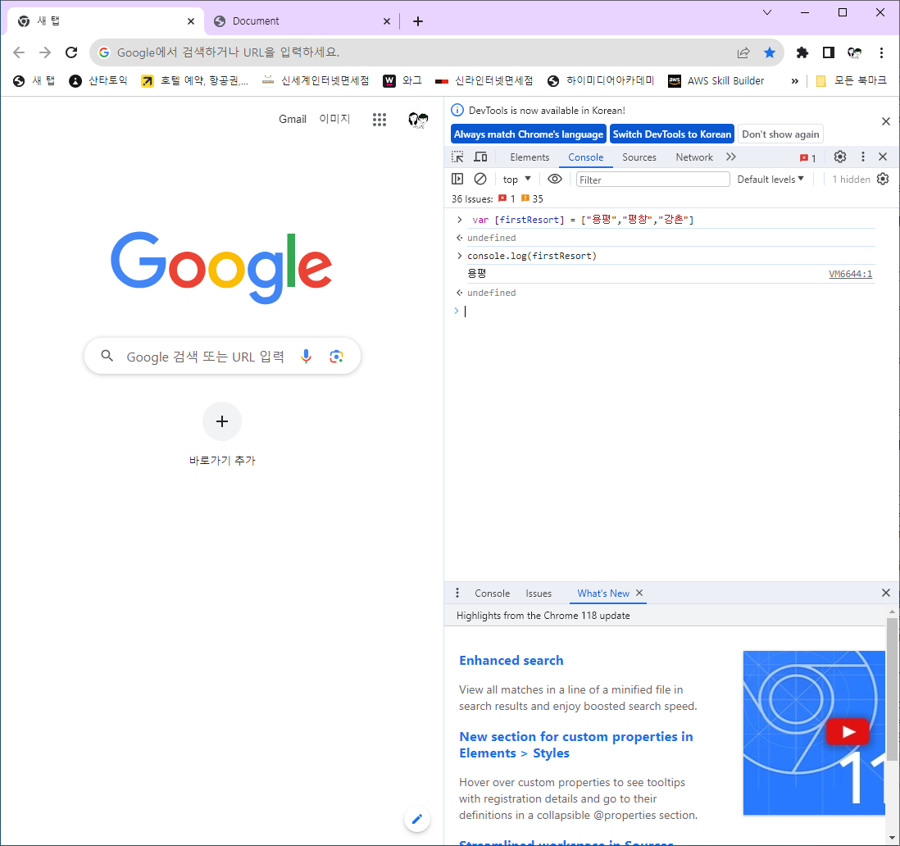Add a shortcut with the plus button
The height and width of the screenshot is (846, 900).
point(222,421)
